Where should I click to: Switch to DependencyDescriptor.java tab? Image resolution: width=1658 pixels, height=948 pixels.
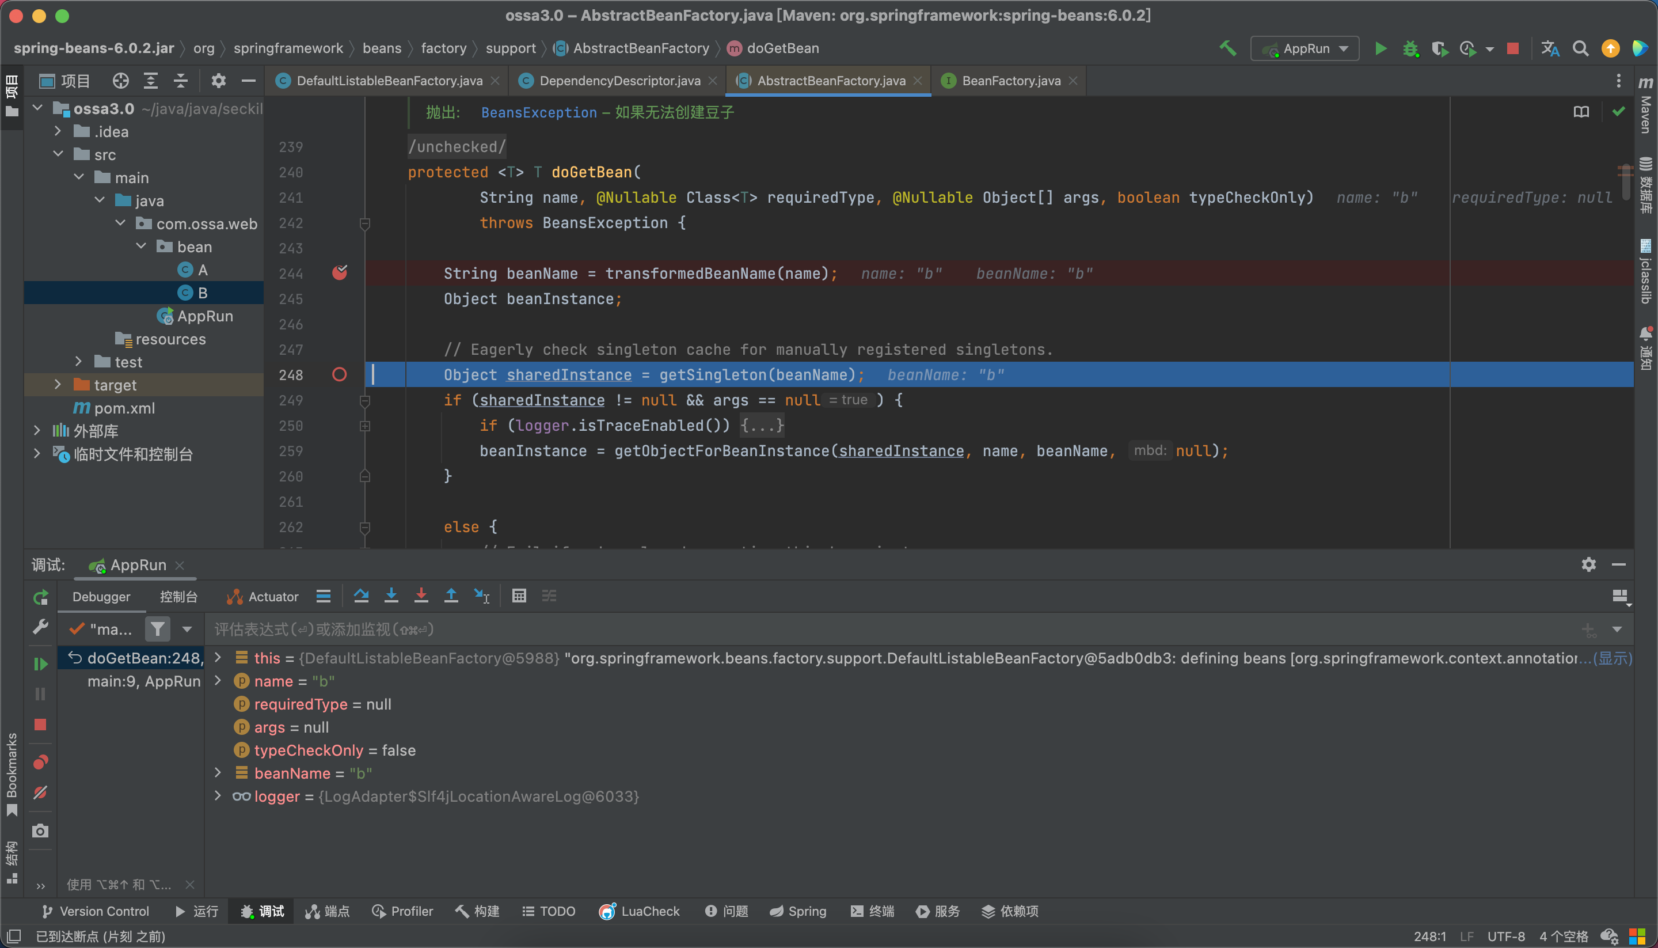619,81
